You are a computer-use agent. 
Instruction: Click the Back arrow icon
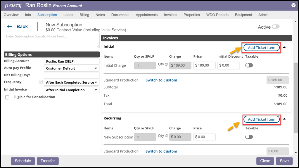10,27
